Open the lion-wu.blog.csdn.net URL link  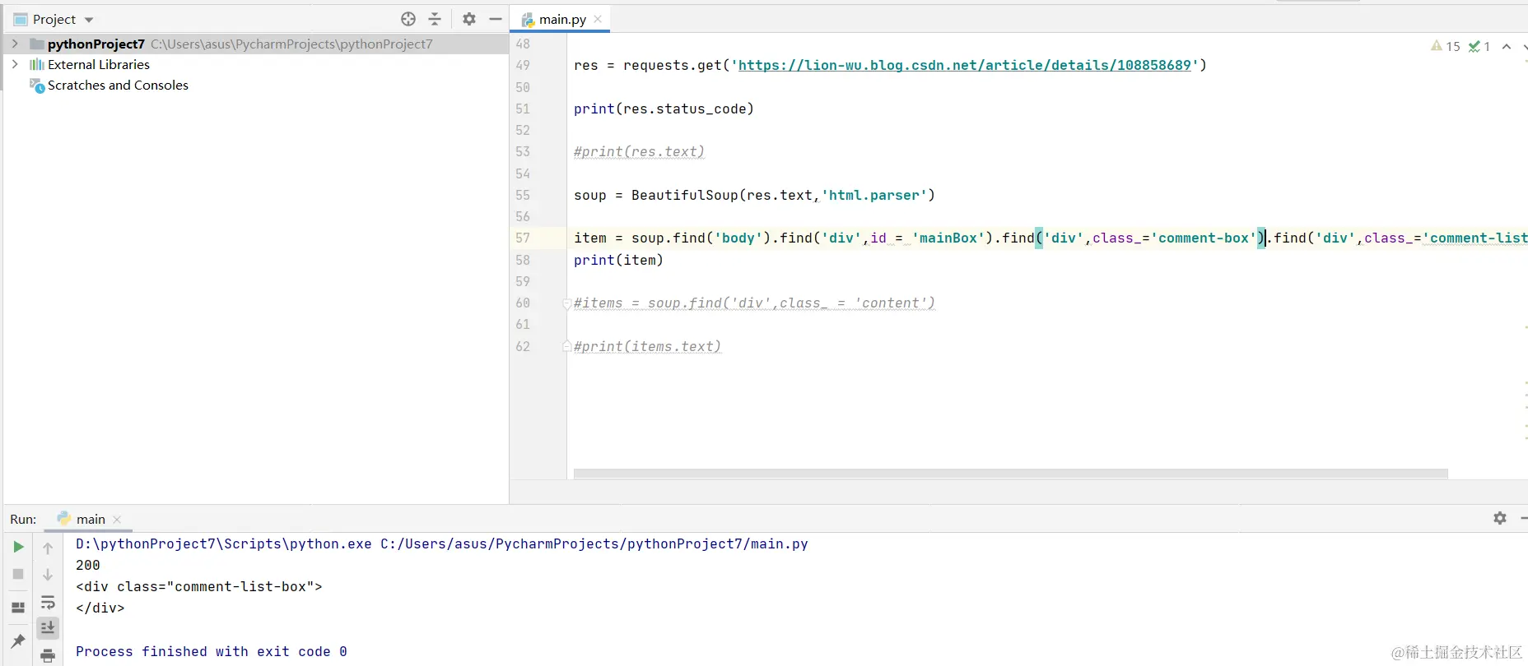tap(965, 65)
